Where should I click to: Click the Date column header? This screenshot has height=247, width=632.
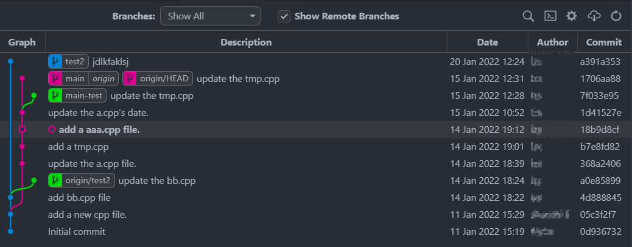point(487,42)
